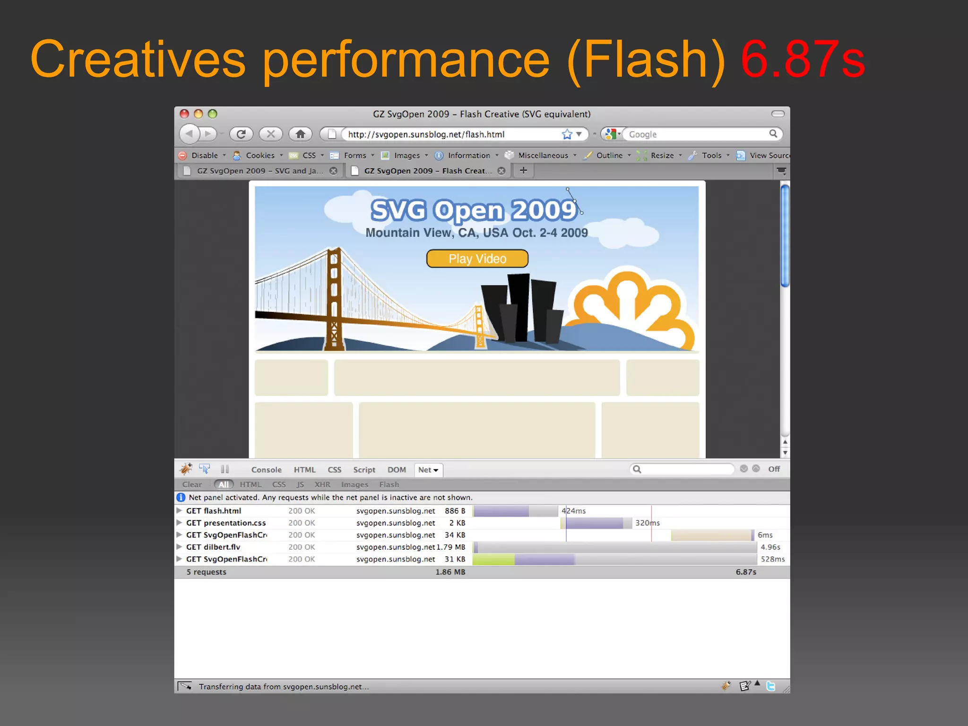
Task: Open the Home page icon
Action: [301, 134]
